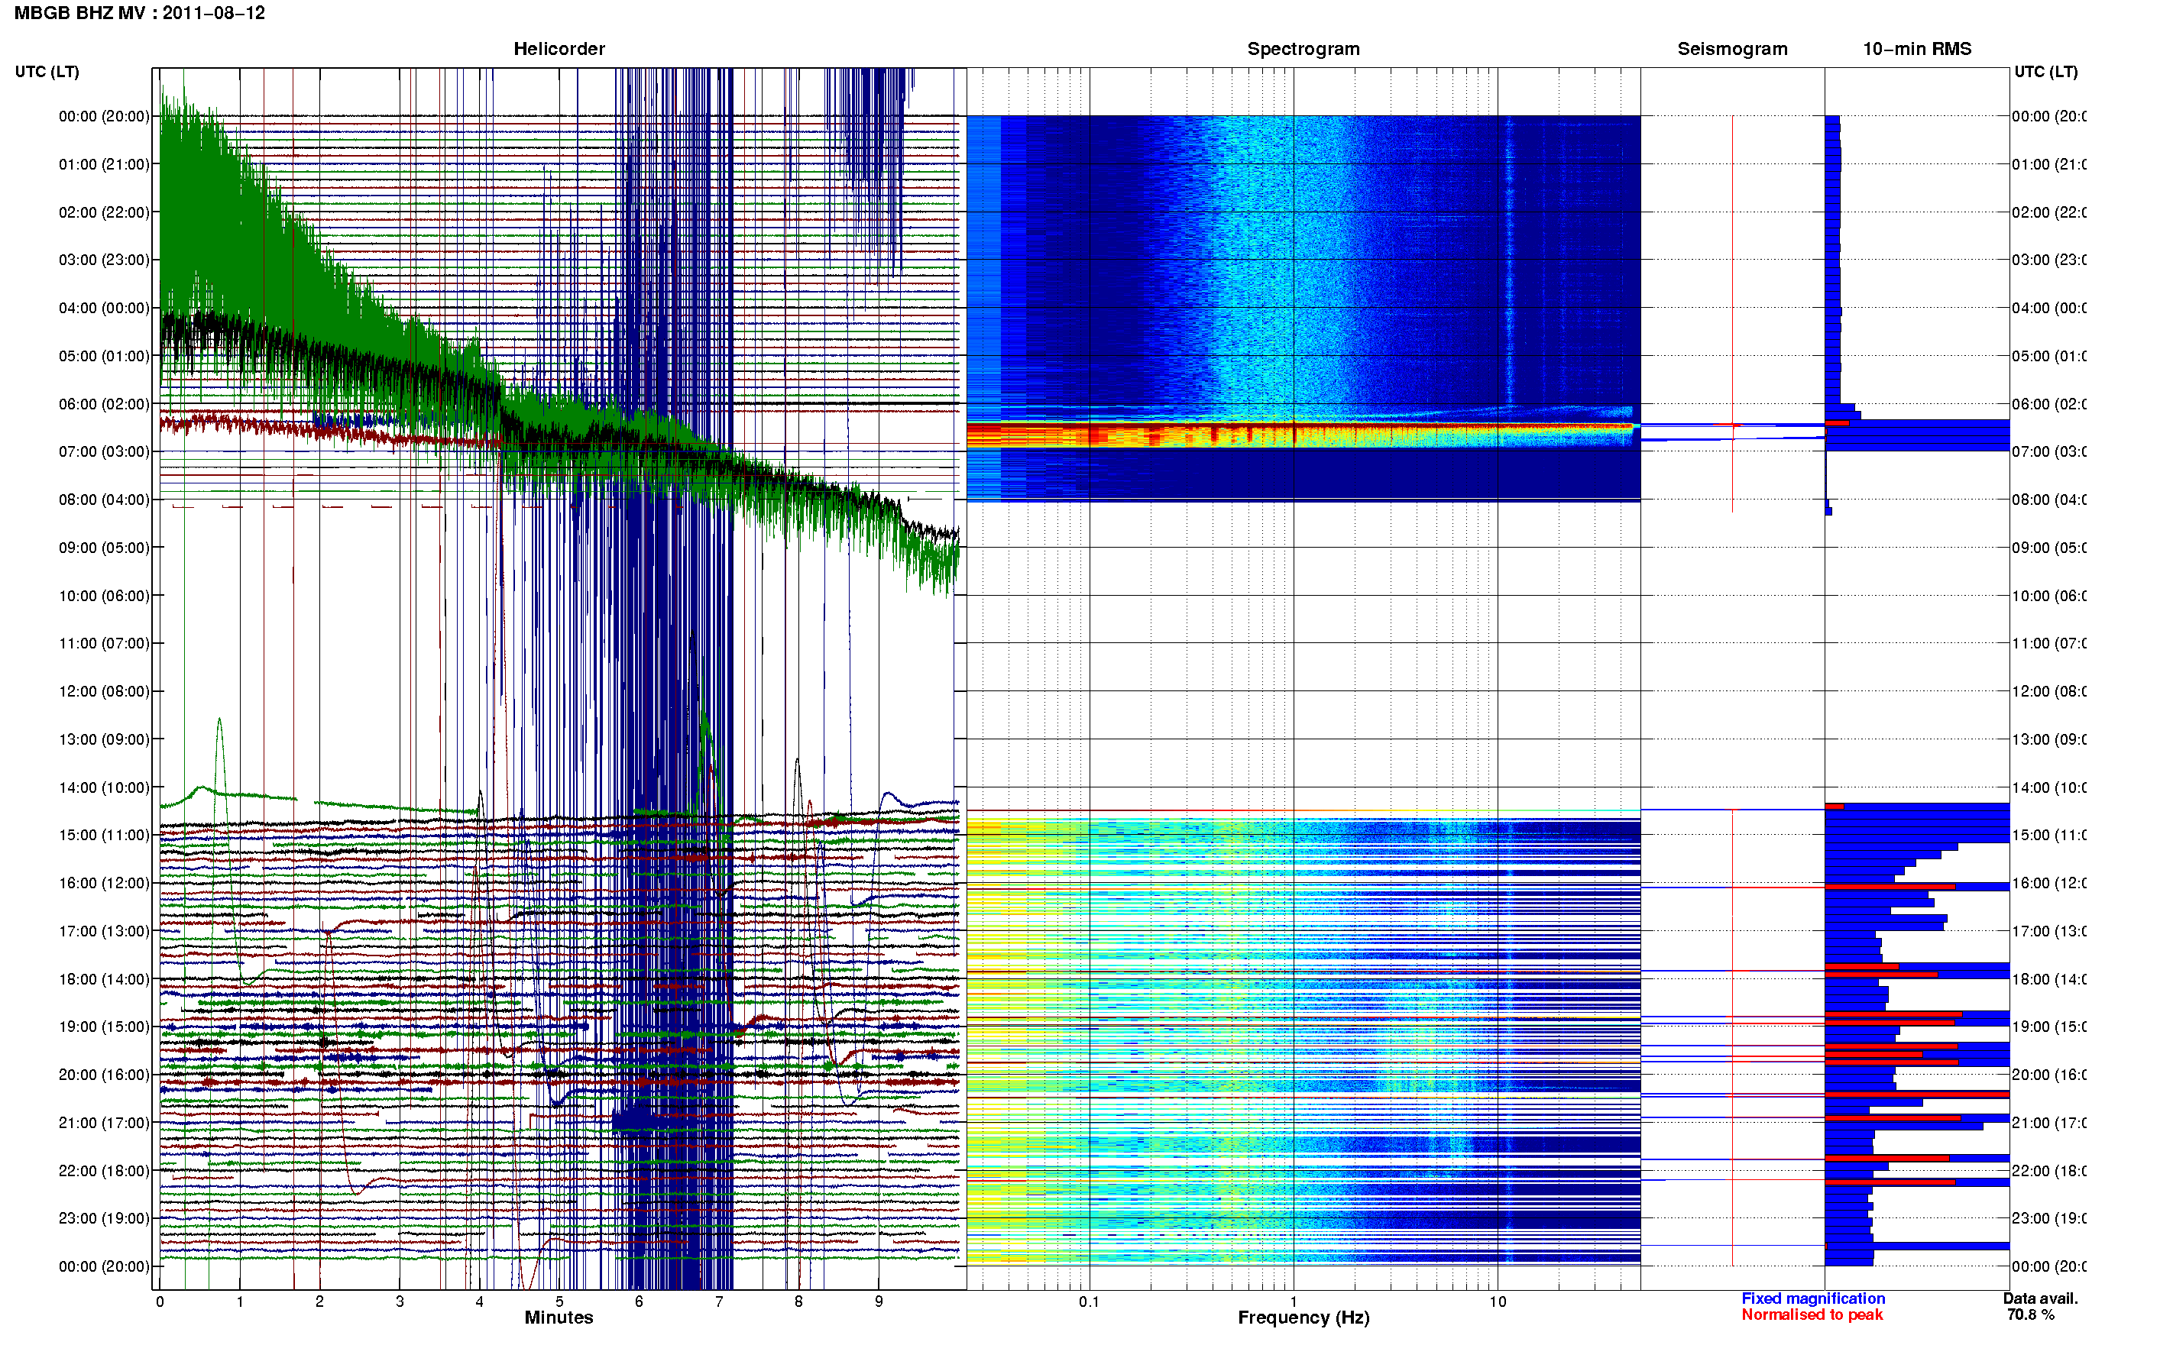Click the left '18:00 (14:00)' time label

pos(103,979)
